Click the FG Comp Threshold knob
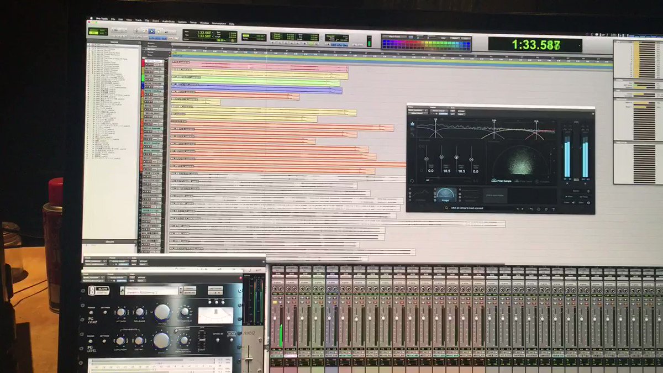 (185, 312)
